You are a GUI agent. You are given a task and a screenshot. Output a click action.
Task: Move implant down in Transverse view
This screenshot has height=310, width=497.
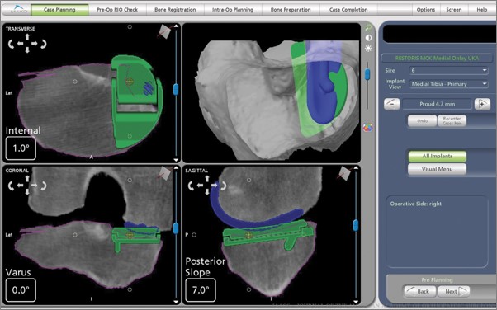tap(27, 50)
